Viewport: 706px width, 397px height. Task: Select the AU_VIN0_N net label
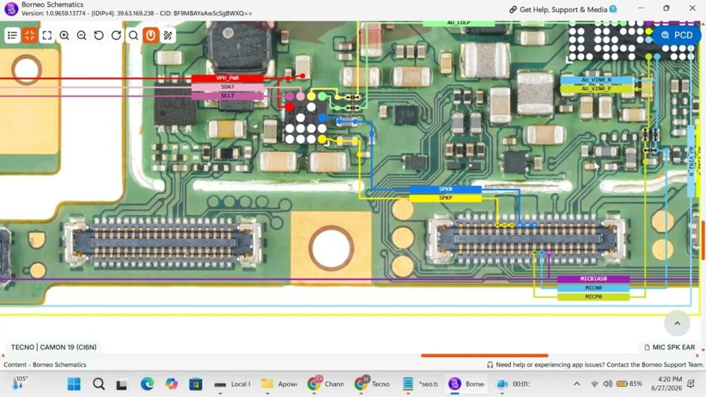pos(596,80)
